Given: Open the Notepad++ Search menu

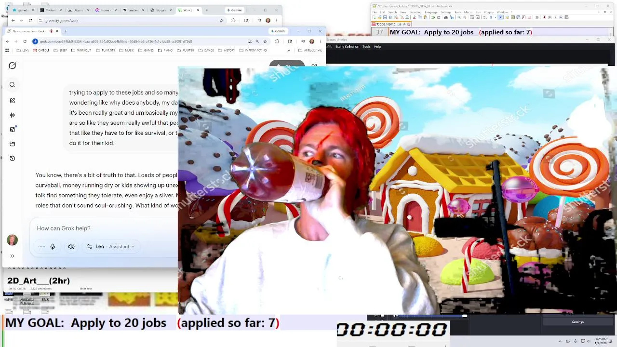Looking at the screenshot, I should [x=392, y=12].
